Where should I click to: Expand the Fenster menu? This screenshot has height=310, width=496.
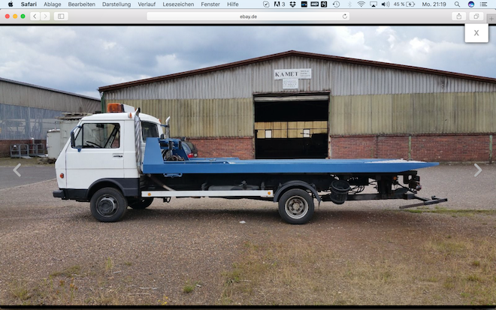(x=210, y=4)
